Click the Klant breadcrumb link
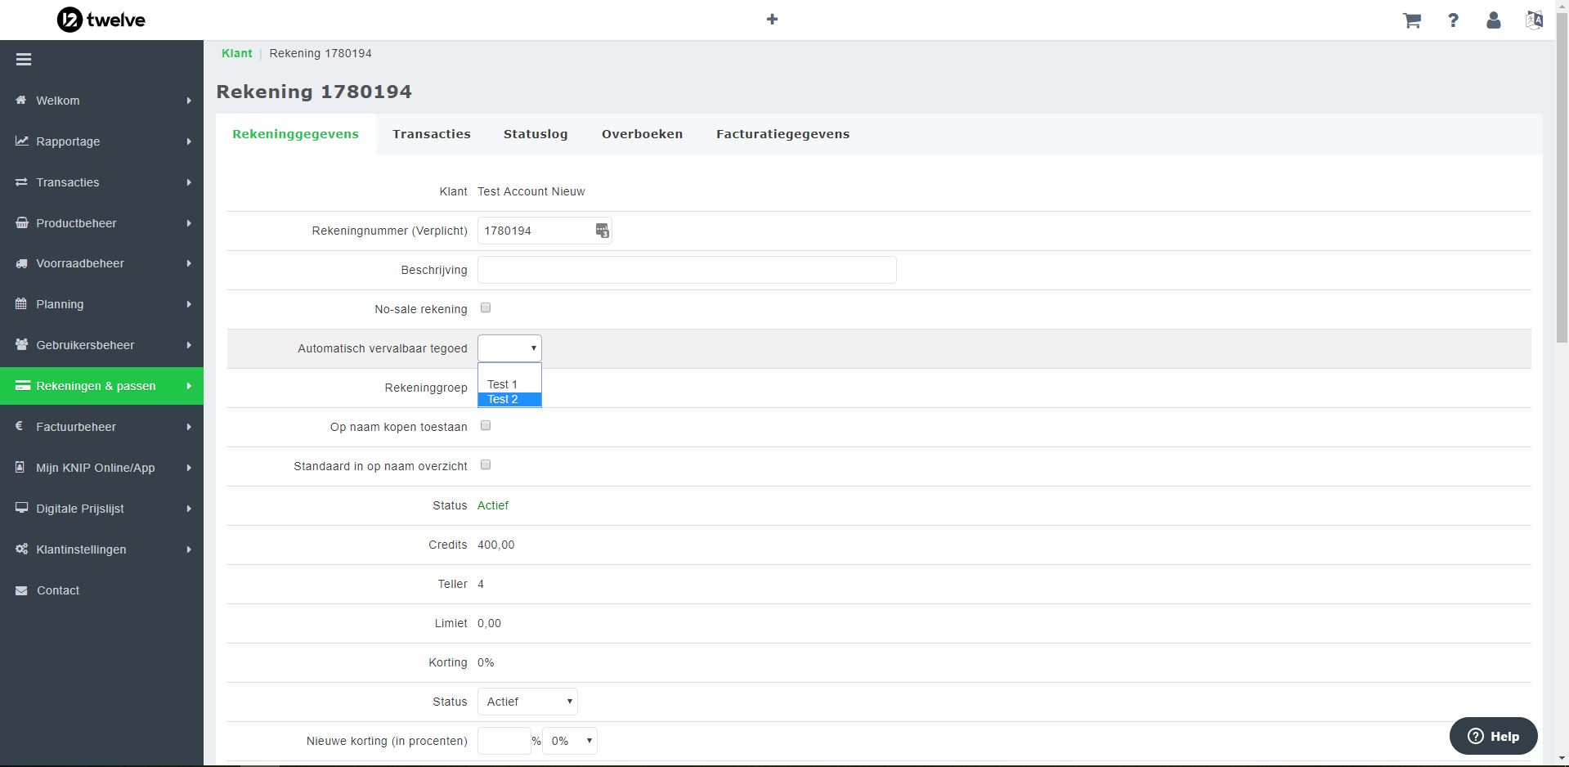 click(x=236, y=53)
